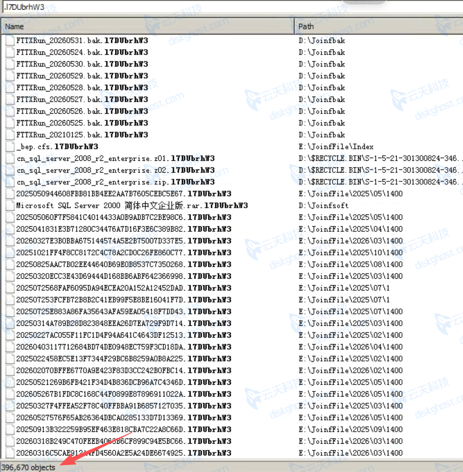Click the icon of file starting 202507253FCFB72B

[10, 300]
